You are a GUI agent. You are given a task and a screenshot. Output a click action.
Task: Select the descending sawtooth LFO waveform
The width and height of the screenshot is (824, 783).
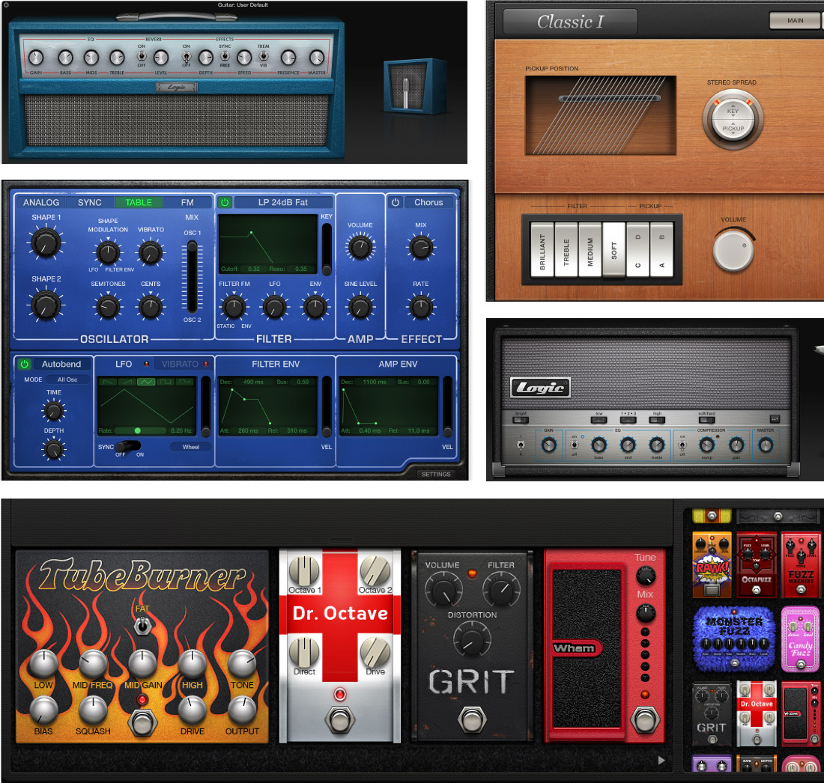[107, 382]
